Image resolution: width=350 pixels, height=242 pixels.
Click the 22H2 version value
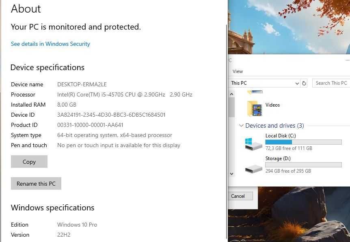point(64,235)
